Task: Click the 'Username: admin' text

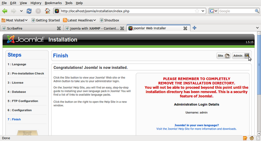Action: [196, 113]
